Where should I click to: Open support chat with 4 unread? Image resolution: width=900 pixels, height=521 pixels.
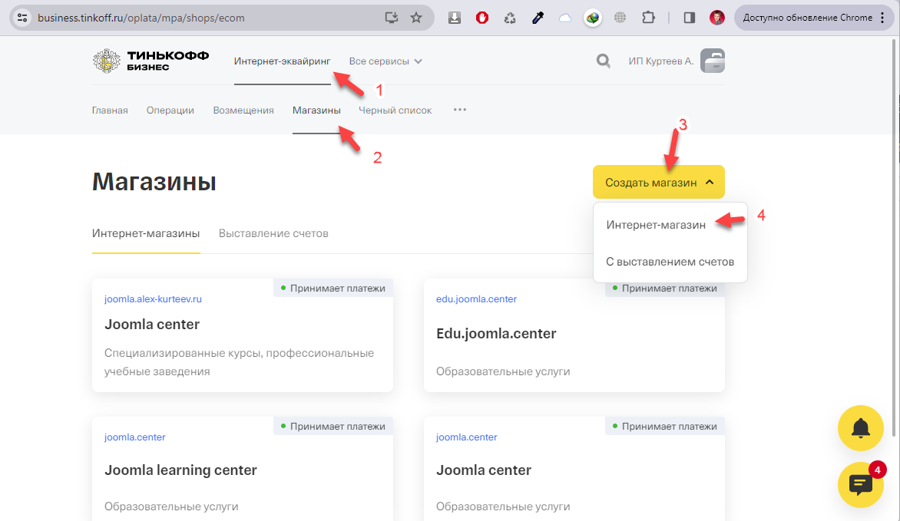[x=860, y=485]
